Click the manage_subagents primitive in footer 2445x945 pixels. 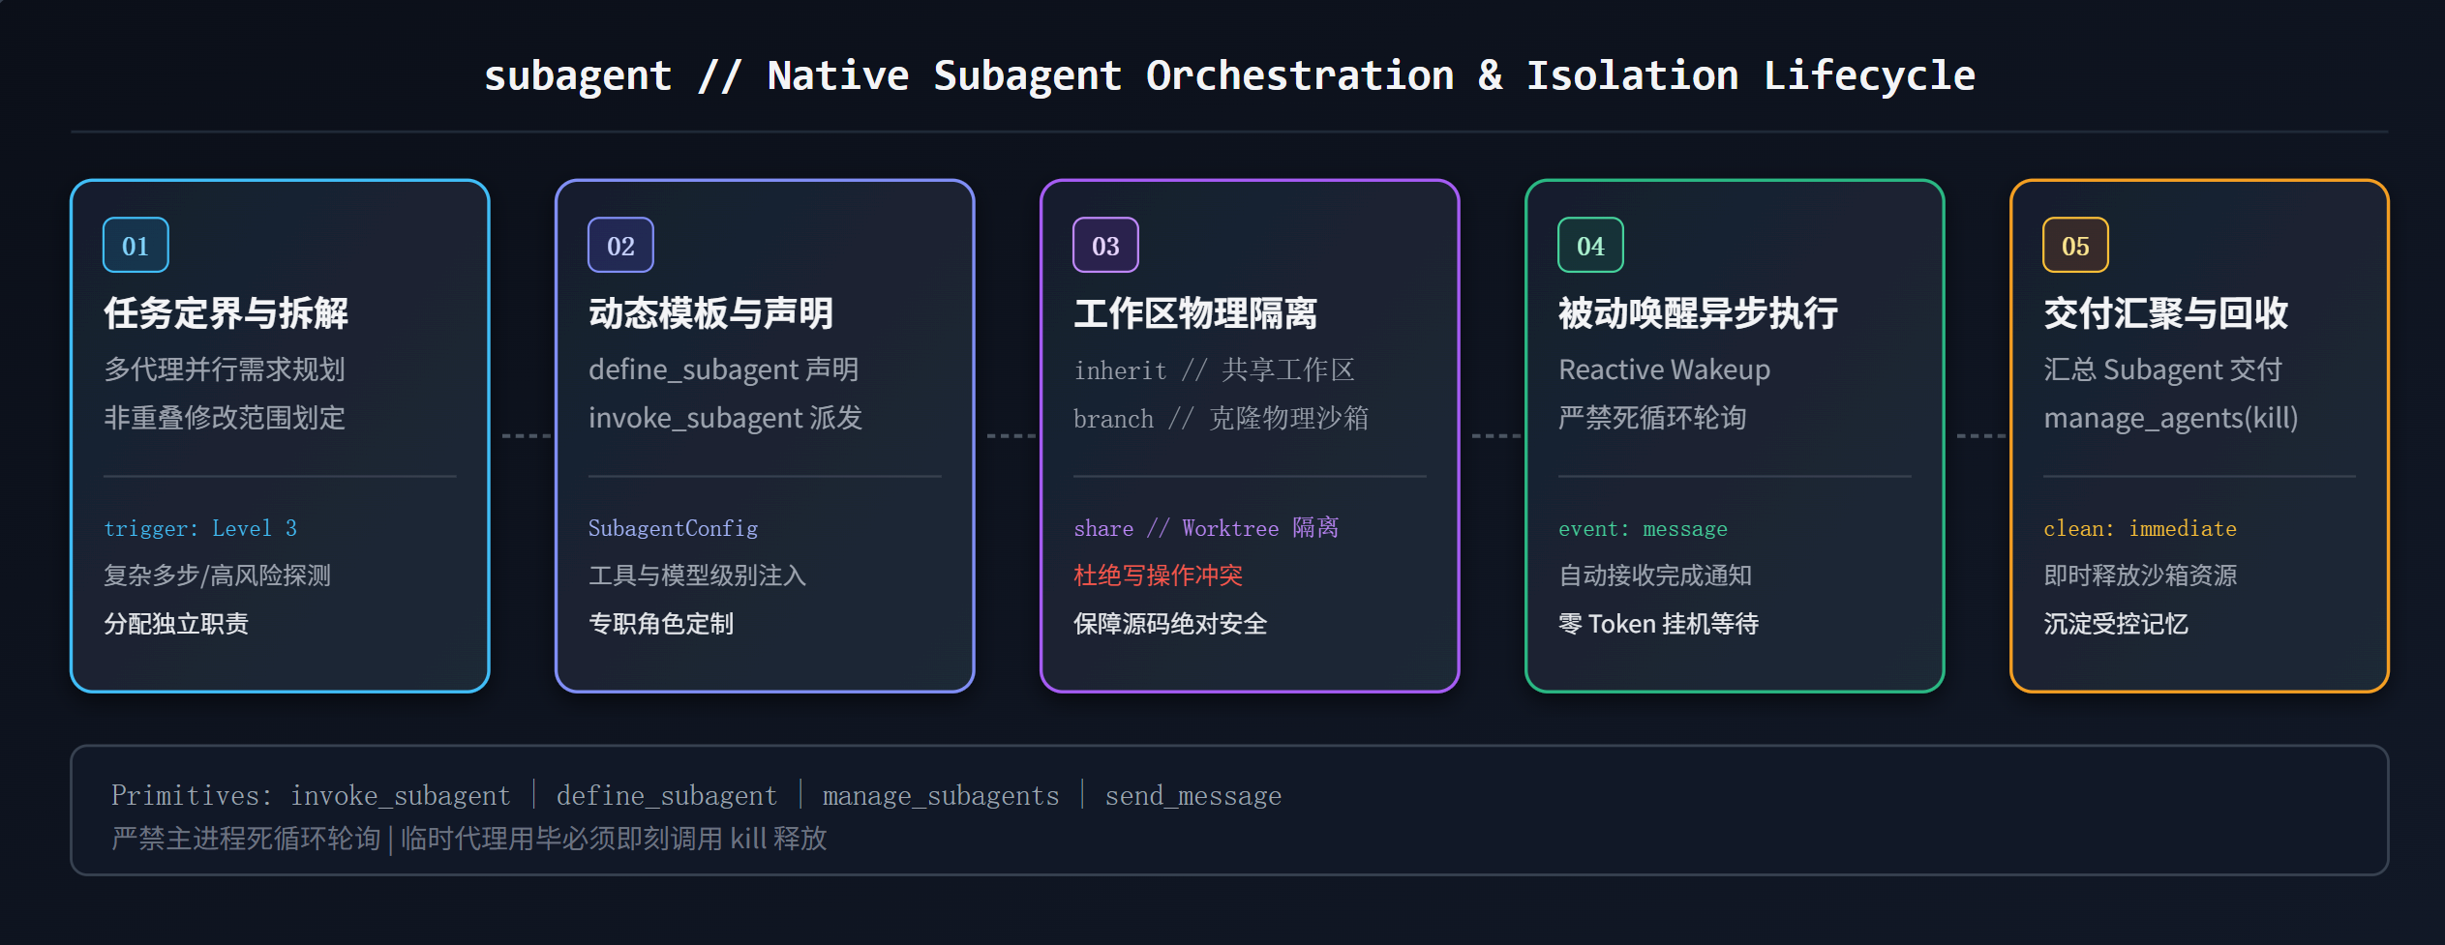click(941, 795)
